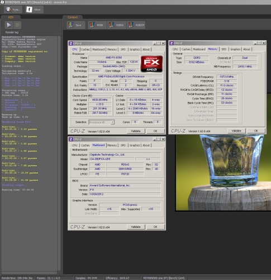This screenshot has height=280, width=271.
Task: Save output as RGB8 format
Action: (x=97, y=25)
